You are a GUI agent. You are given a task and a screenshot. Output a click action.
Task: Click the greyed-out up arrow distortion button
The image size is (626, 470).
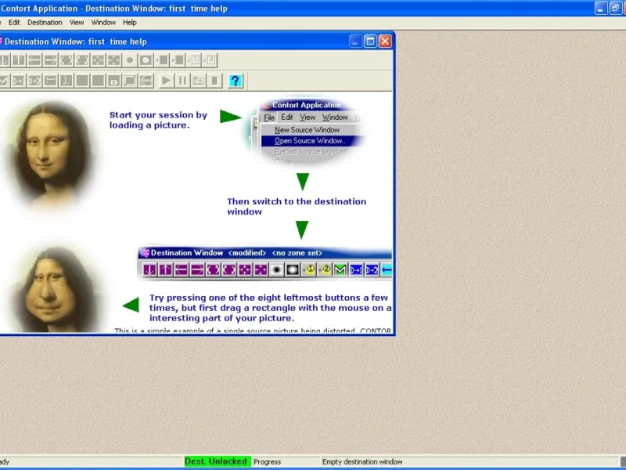[x=18, y=60]
